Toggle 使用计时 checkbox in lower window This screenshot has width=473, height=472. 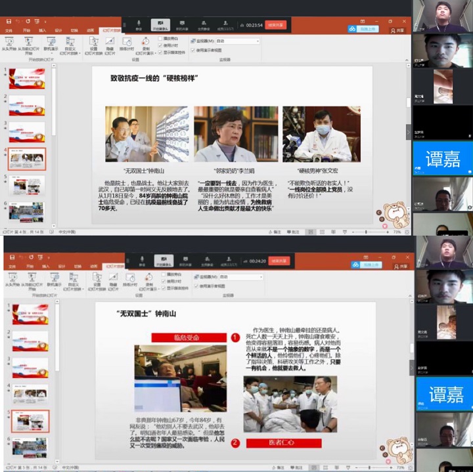pos(164,281)
